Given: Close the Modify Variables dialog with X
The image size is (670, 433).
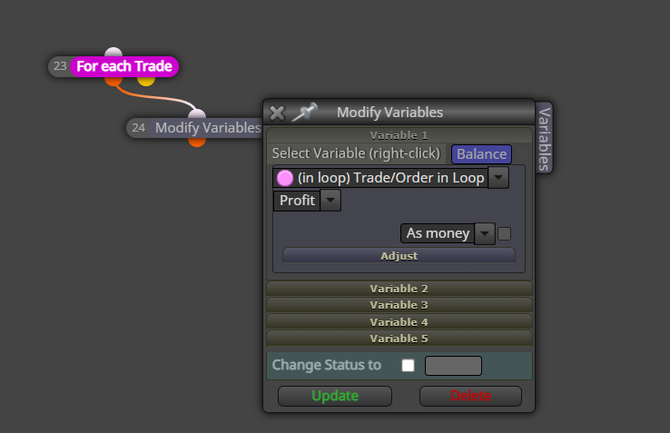Looking at the screenshot, I should [x=277, y=113].
